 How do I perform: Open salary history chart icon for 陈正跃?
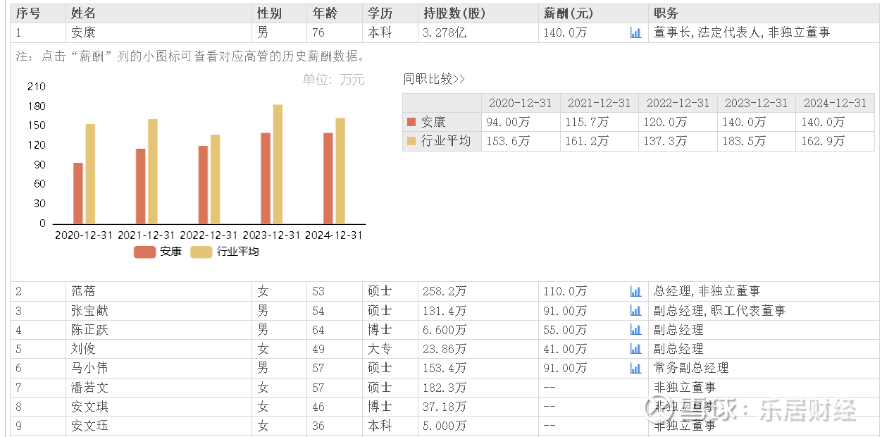(x=635, y=330)
